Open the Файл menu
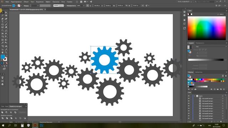 click(7, 2)
